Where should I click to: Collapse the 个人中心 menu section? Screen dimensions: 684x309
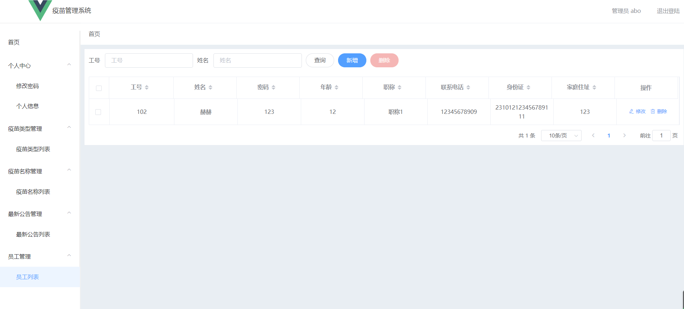coord(69,65)
